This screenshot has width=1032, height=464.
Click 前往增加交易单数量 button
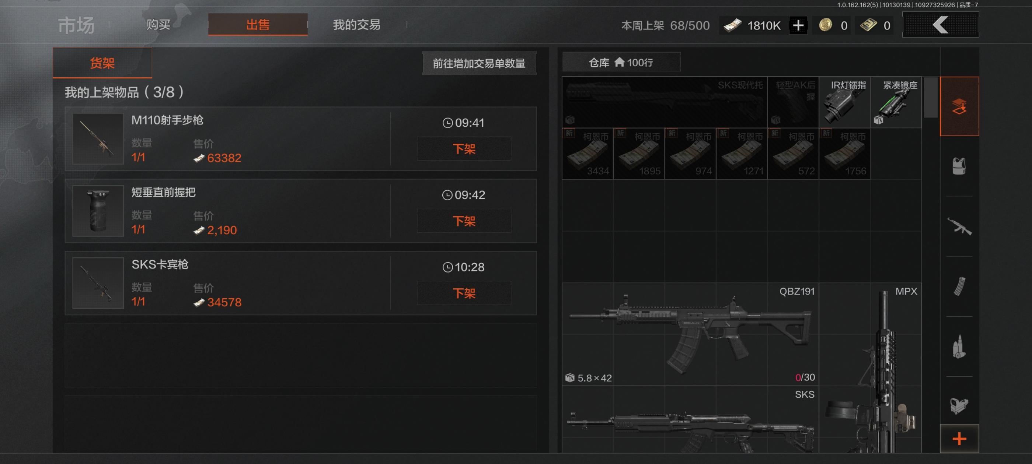click(x=479, y=63)
